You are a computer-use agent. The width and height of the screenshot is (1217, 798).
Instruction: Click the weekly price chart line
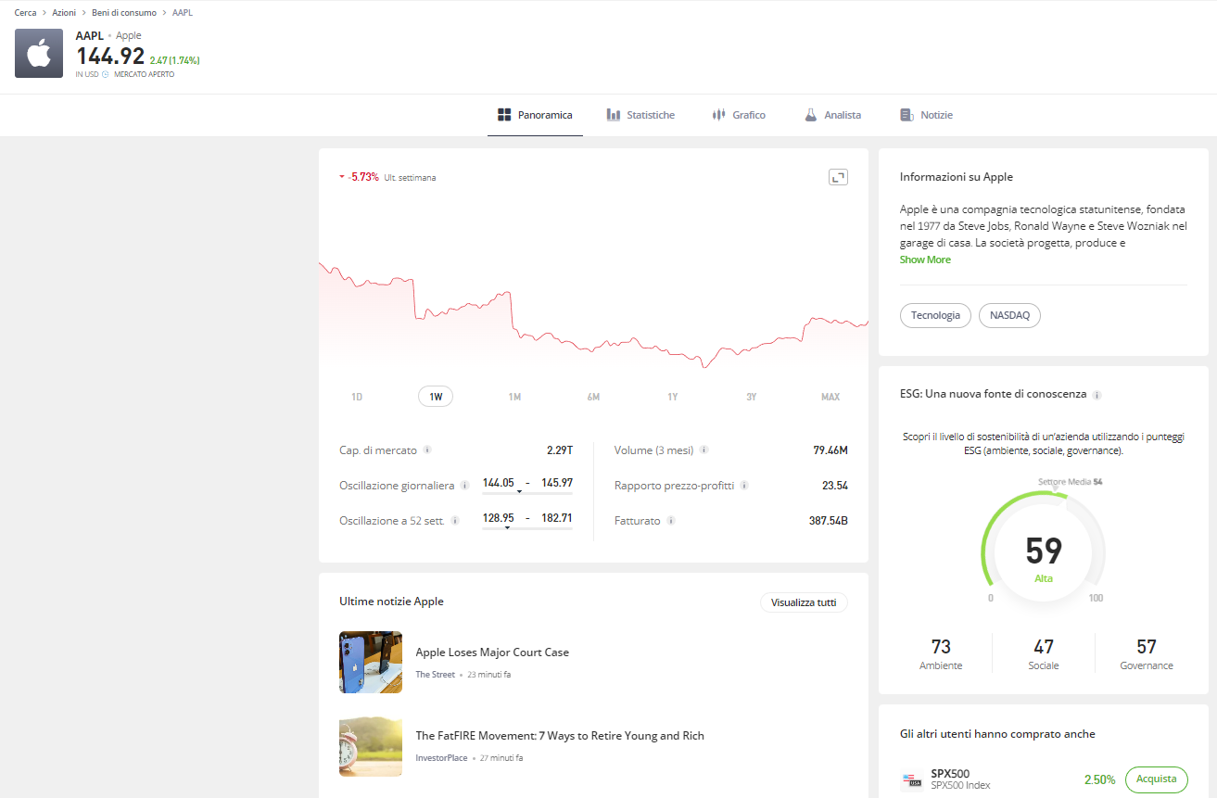(593, 315)
